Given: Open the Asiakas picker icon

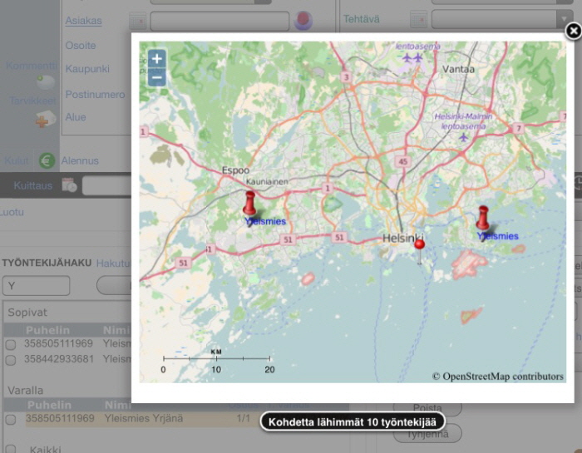Looking at the screenshot, I should (137, 20).
